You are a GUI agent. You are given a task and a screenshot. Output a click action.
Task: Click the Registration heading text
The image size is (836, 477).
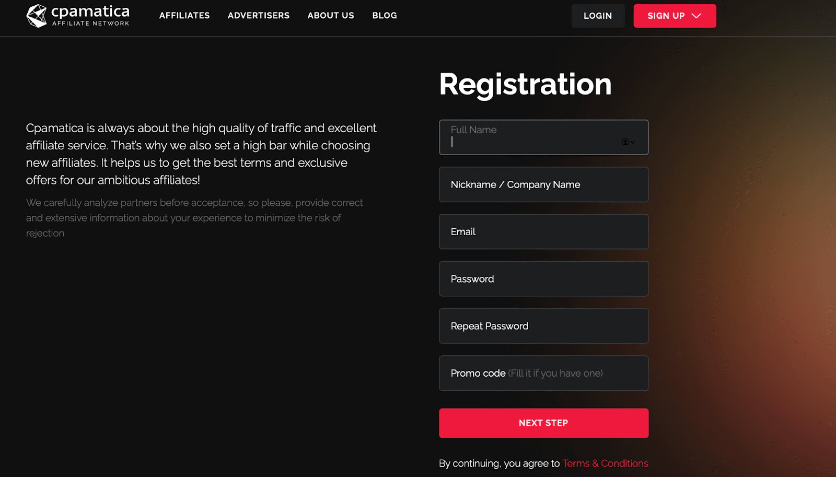pyautogui.click(x=525, y=84)
